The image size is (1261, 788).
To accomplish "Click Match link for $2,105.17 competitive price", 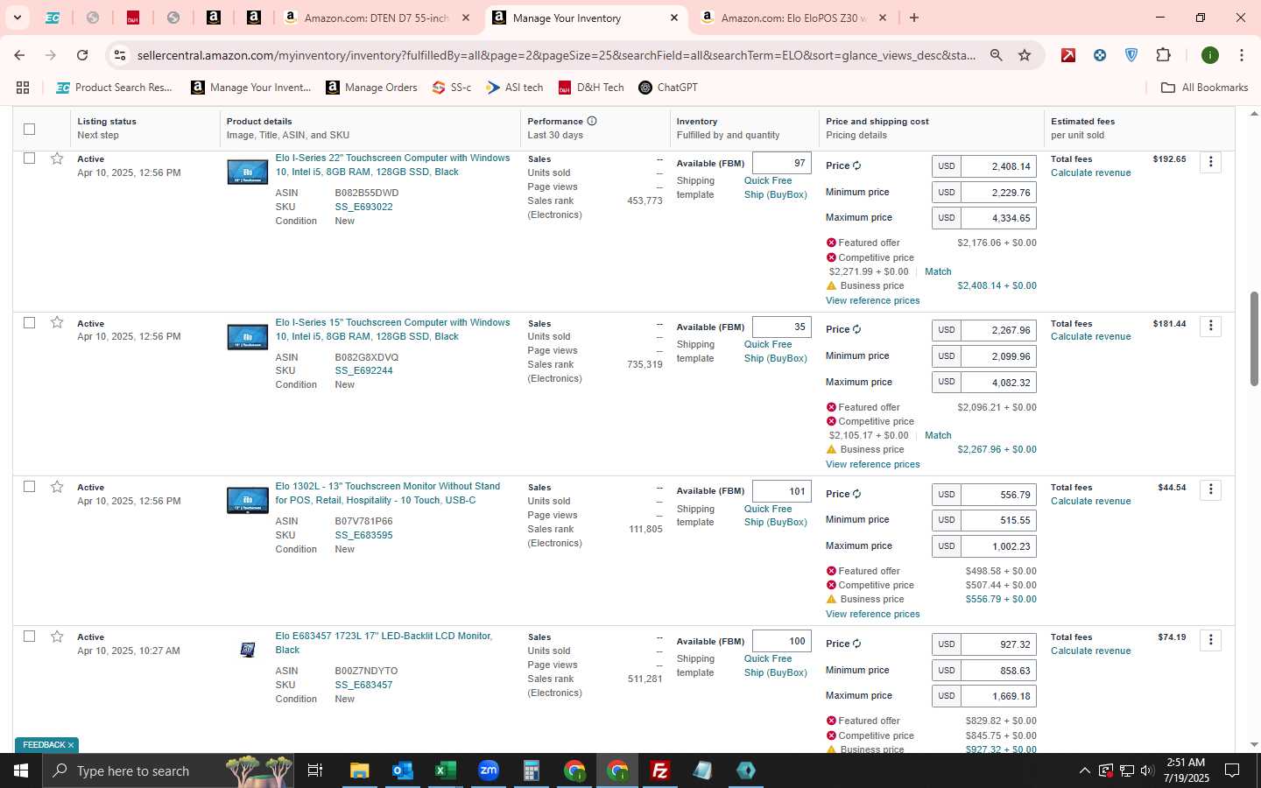I will pyautogui.click(x=938, y=435).
